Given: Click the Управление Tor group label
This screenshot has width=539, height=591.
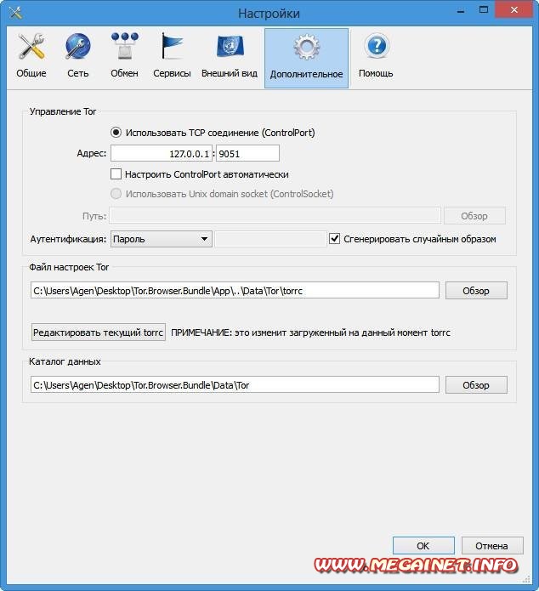Looking at the screenshot, I should (63, 111).
